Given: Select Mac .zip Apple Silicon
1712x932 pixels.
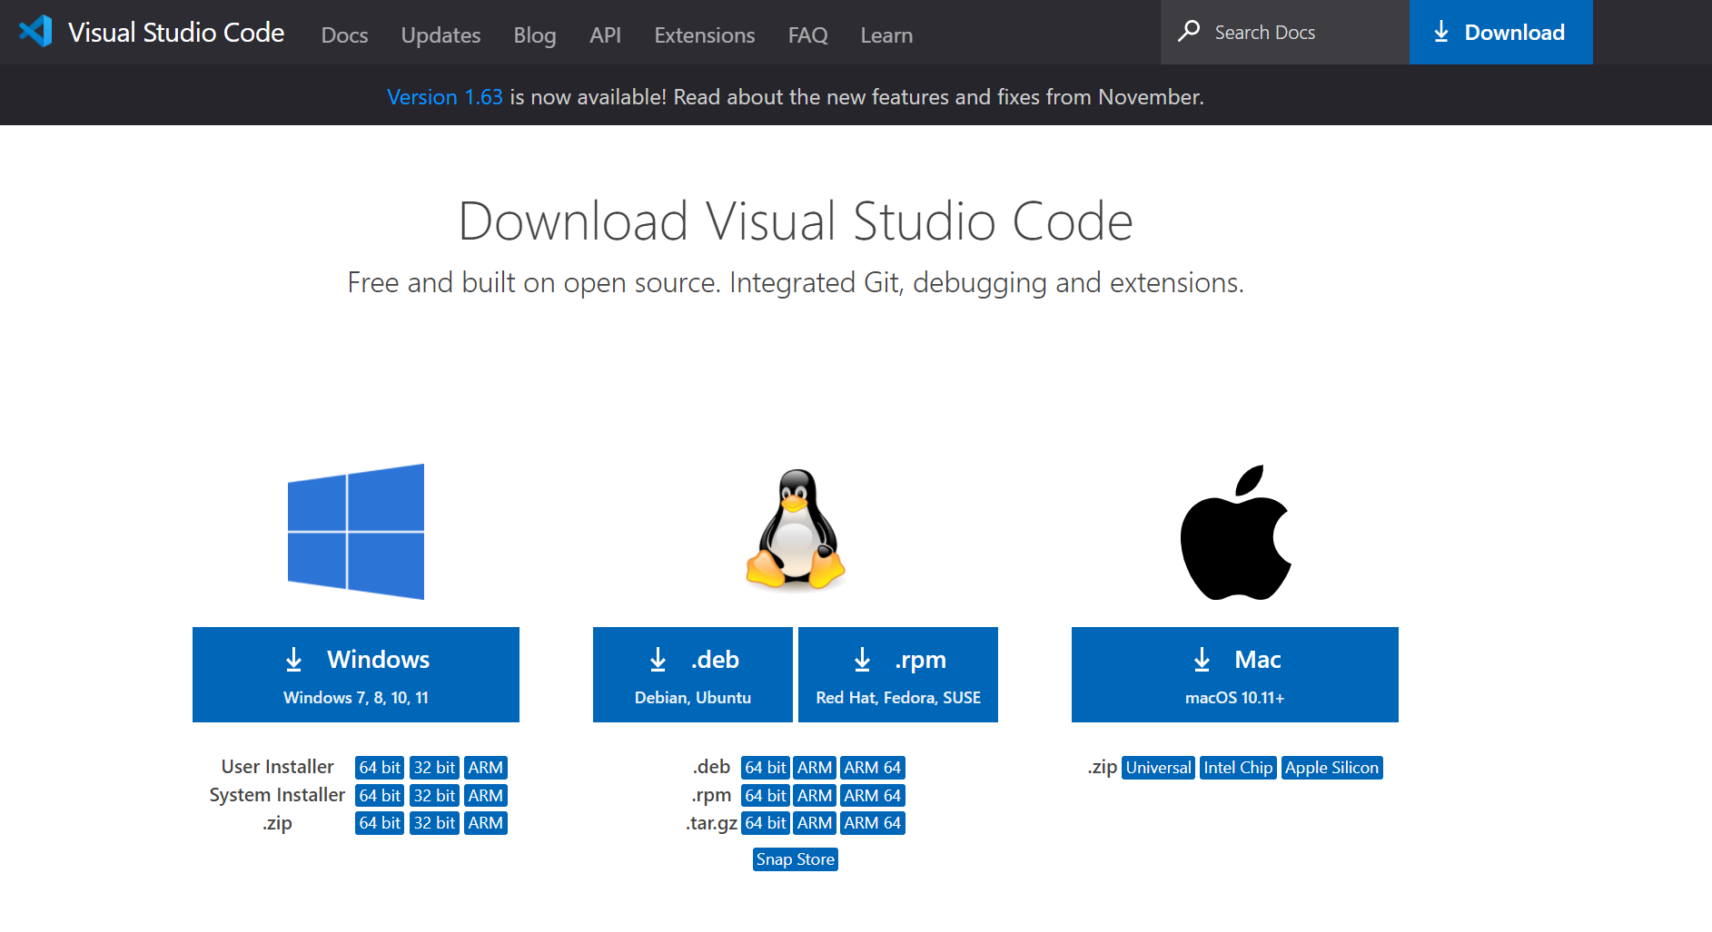Looking at the screenshot, I should click(x=1332, y=768).
